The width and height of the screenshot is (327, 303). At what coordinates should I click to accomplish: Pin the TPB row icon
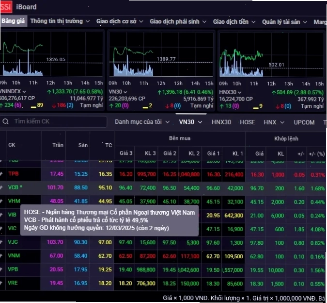(x=1, y=174)
